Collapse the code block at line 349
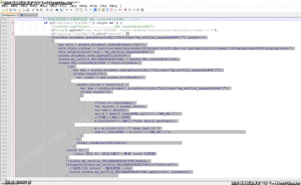This screenshot has height=185, width=301. tap(13, 23)
